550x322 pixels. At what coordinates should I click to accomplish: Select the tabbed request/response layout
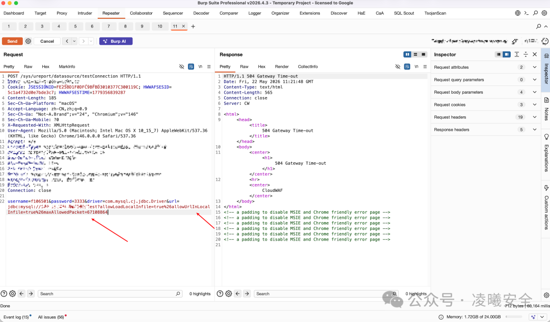(x=423, y=54)
